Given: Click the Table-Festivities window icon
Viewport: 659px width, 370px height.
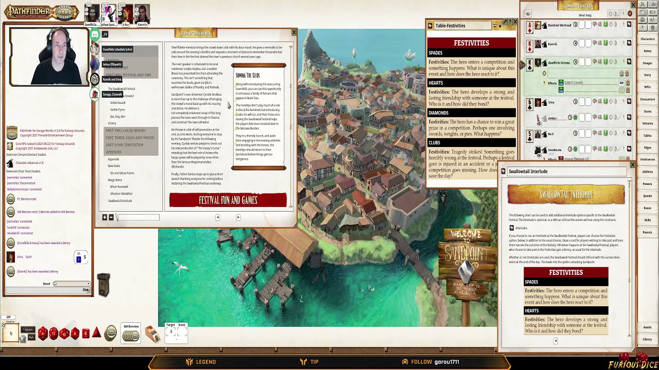Looking at the screenshot, I should 430,26.
